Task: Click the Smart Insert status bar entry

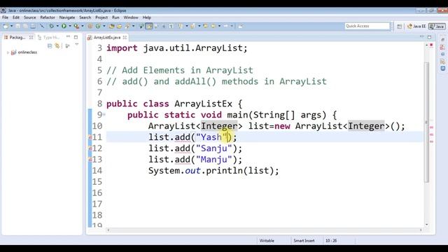Action: 304,241
